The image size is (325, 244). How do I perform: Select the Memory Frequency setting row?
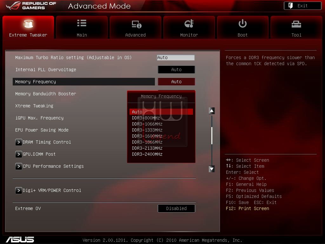(x=84, y=82)
